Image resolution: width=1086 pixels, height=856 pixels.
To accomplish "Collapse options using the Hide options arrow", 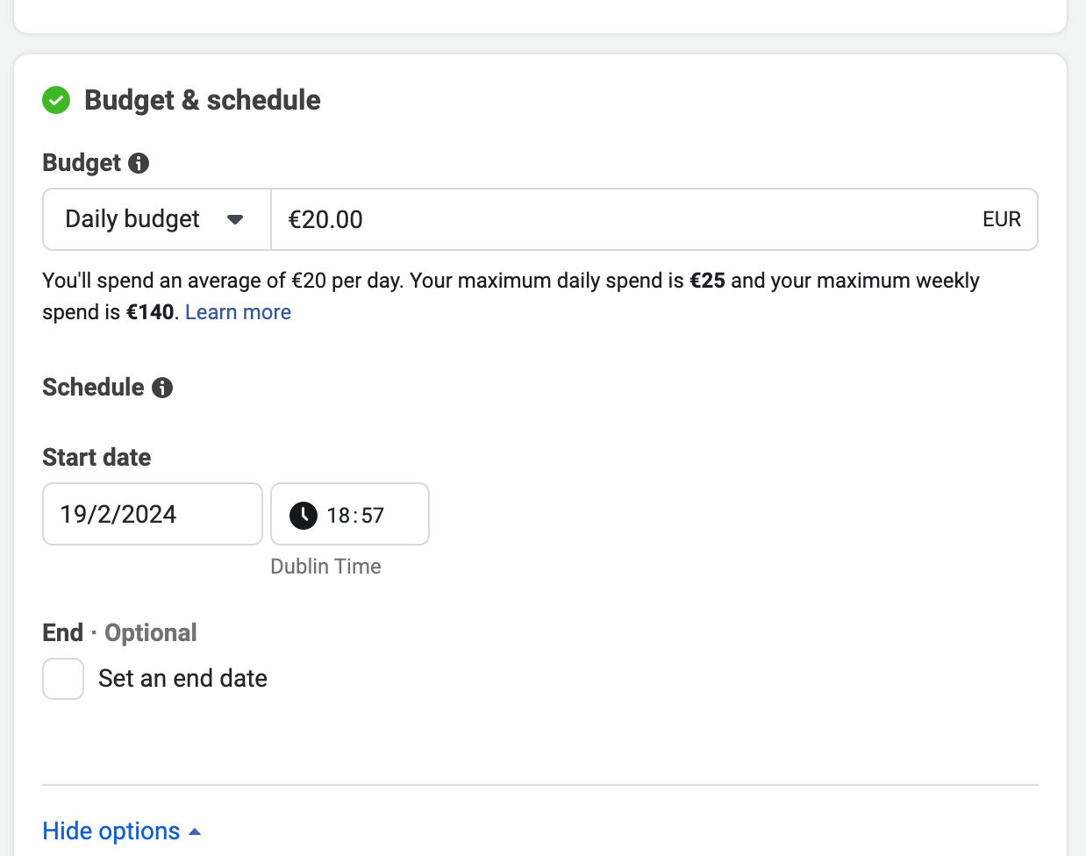I will tap(195, 831).
